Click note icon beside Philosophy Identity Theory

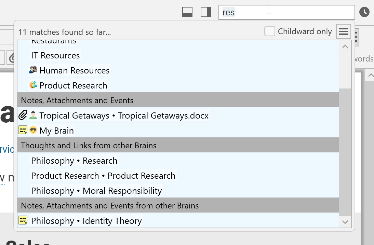[23, 221]
